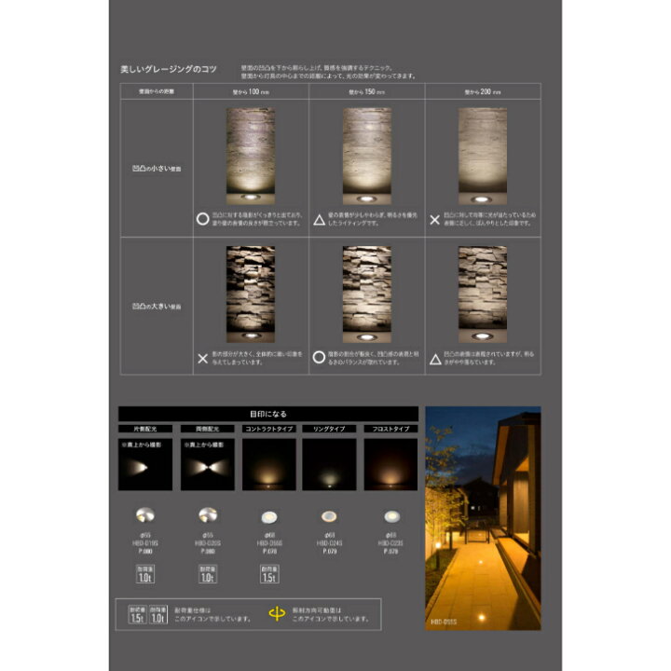Open the night pathway house photo
The height and width of the screenshot is (671, 671).
(483, 518)
